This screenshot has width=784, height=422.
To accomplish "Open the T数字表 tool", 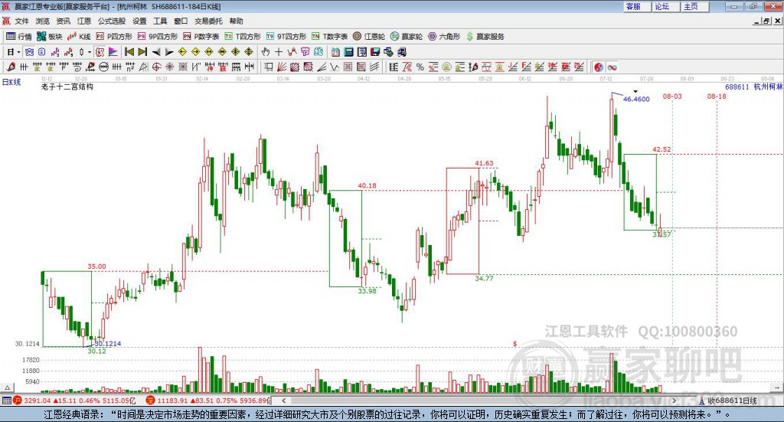I will (329, 37).
